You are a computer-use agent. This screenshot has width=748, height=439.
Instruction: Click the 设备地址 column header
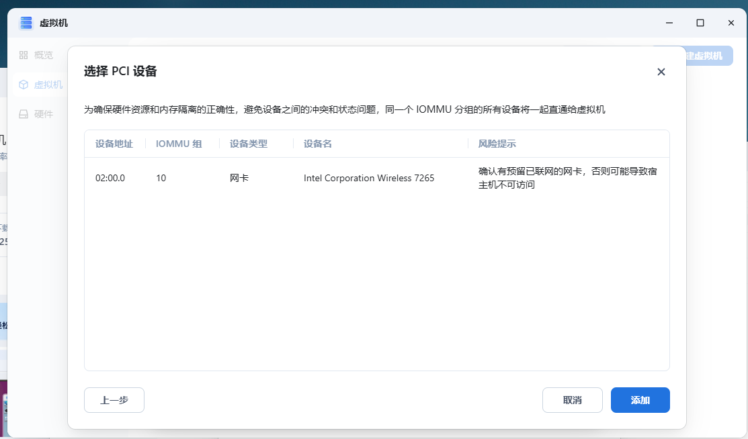click(114, 144)
